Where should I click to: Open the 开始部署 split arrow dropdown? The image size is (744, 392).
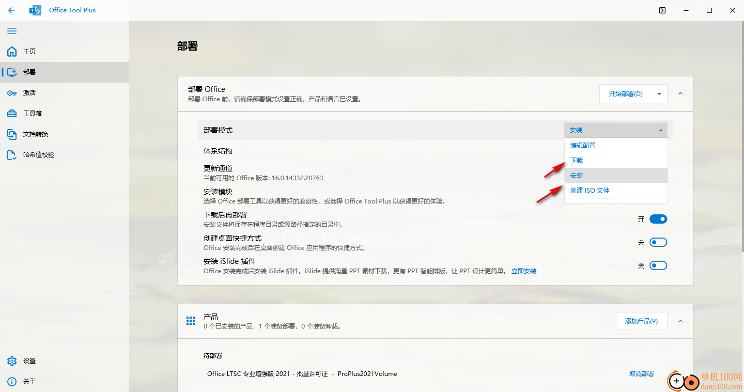[x=659, y=94]
